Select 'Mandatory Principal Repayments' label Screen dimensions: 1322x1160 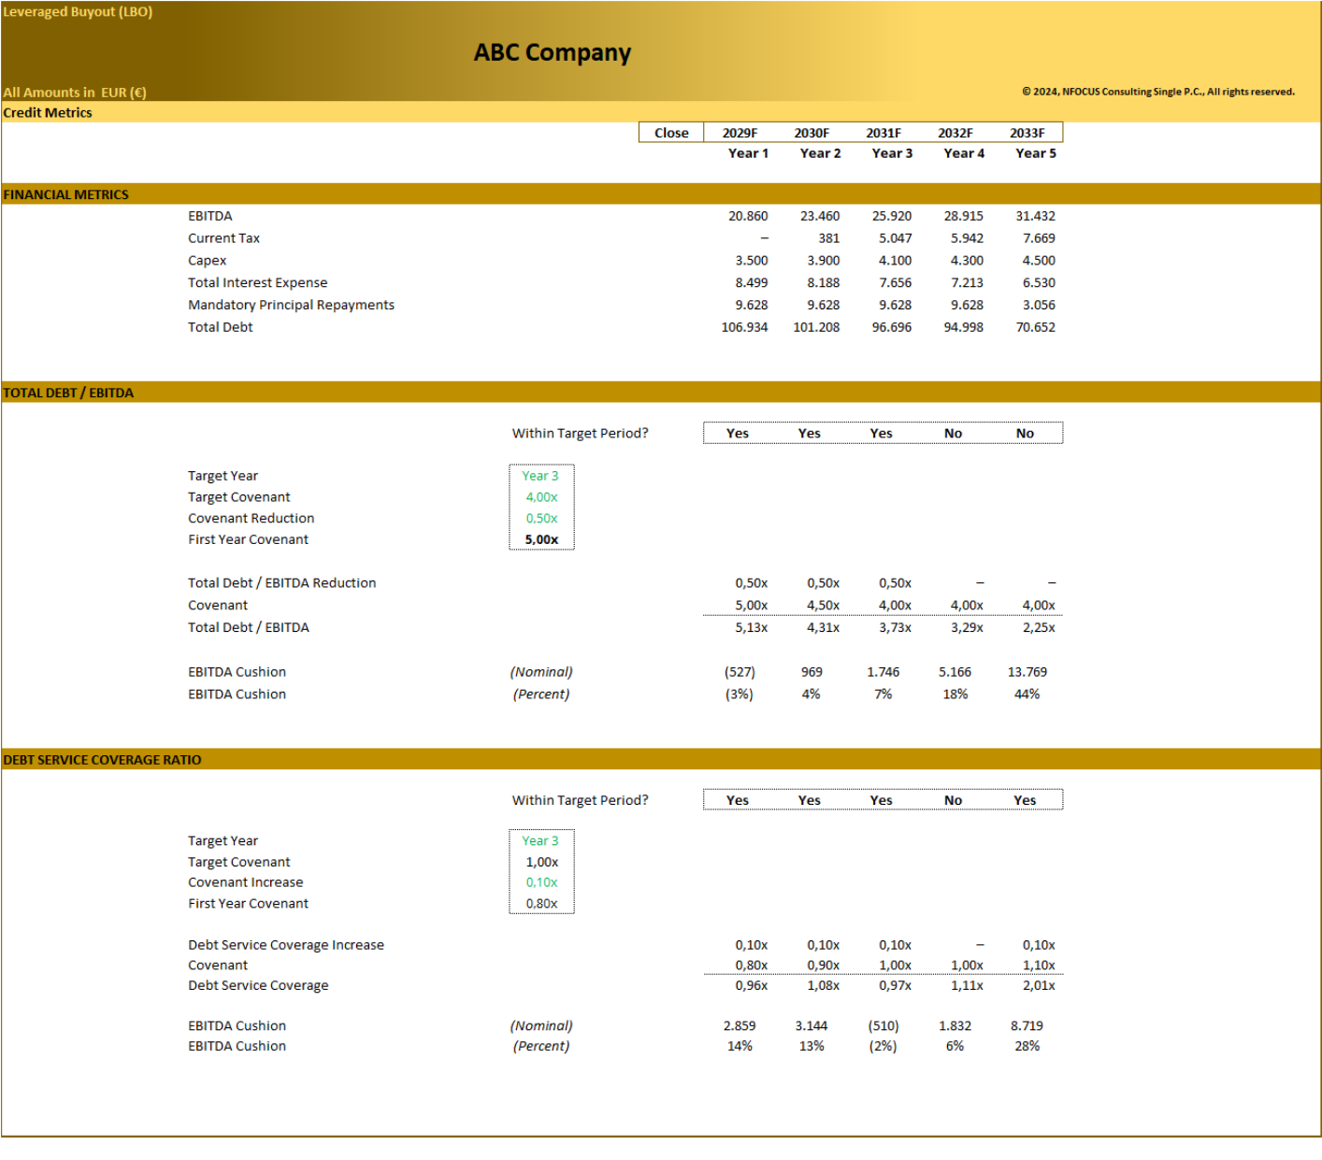pos(291,305)
